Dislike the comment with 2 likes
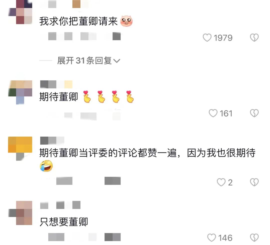Screen dimensions: 270x245 click(254, 182)
